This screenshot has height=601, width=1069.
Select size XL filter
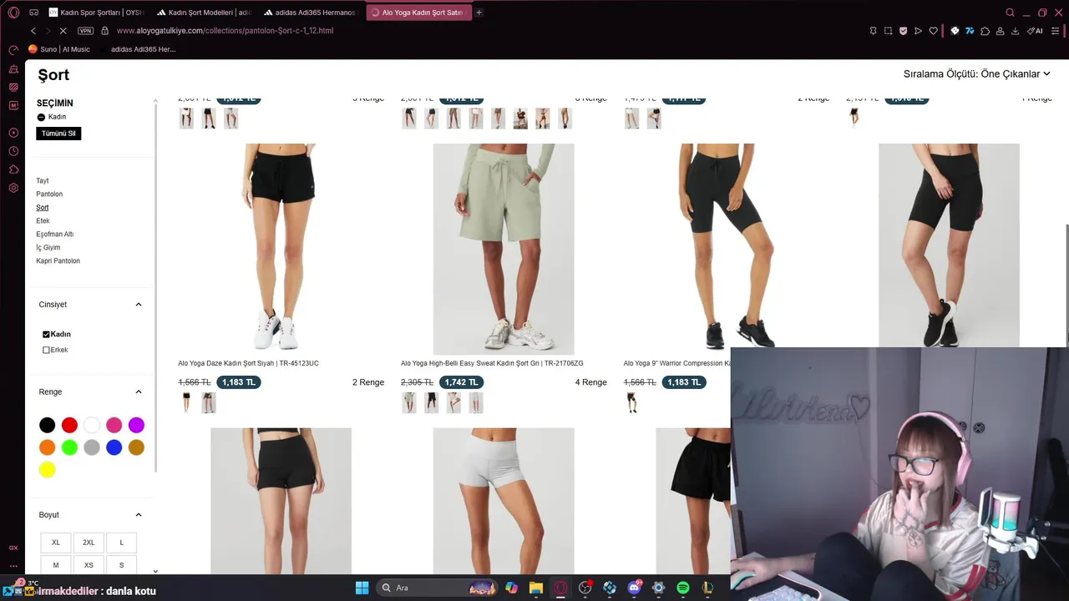click(56, 543)
